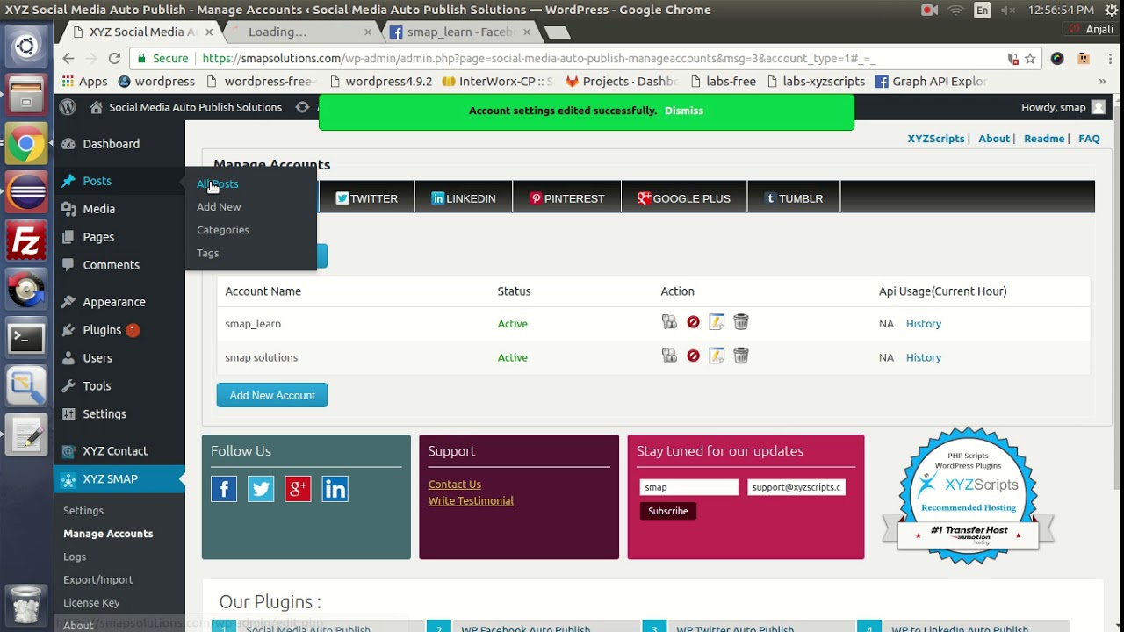The image size is (1124, 632).
Task: Edit the smap solutions account via pencil icon
Action: pos(717,355)
